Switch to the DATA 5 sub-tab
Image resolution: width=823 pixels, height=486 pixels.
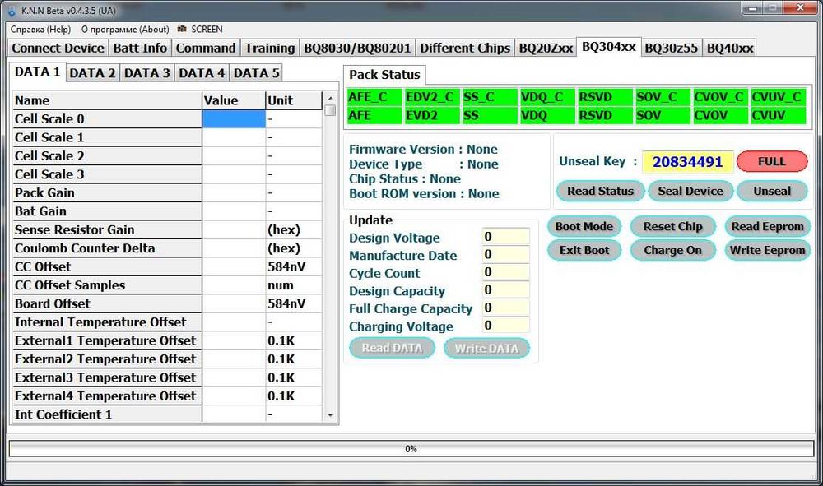coord(256,73)
